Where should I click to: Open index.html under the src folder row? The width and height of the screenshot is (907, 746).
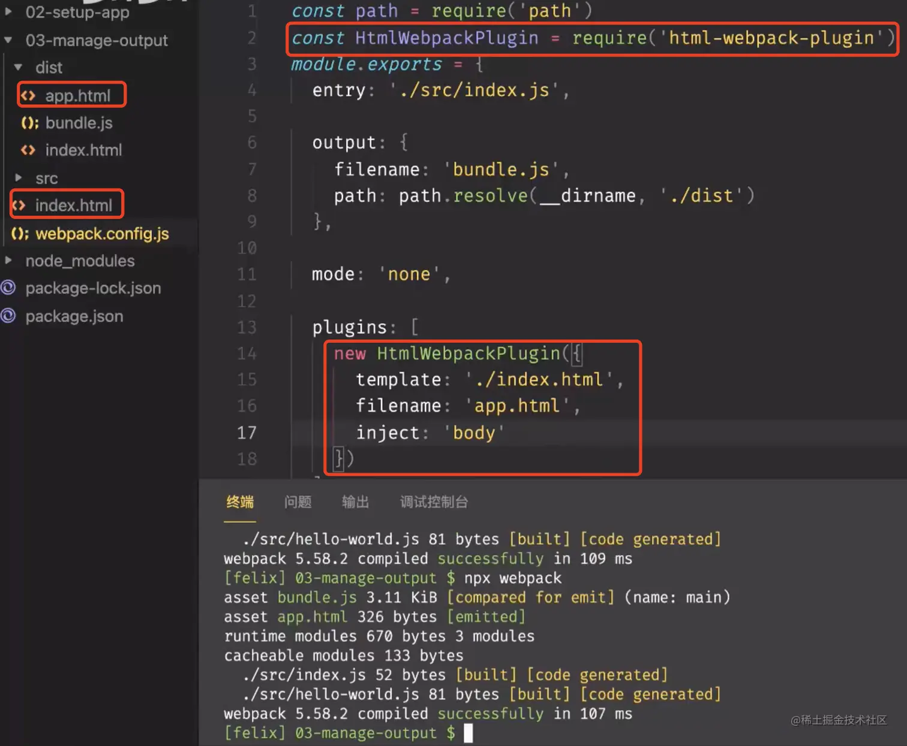click(x=74, y=206)
